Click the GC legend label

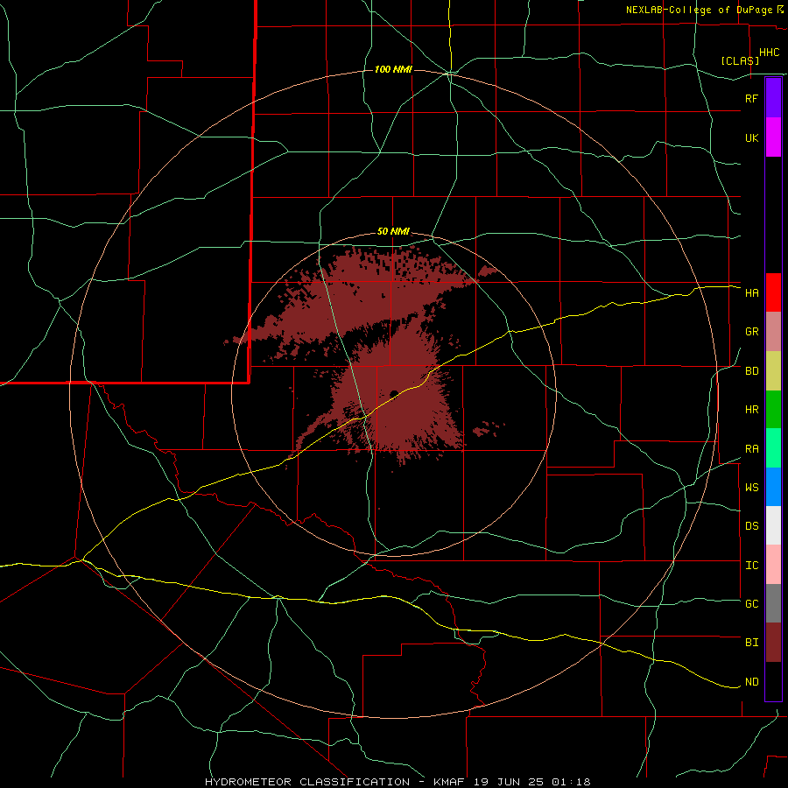click(x=751, y=603)
